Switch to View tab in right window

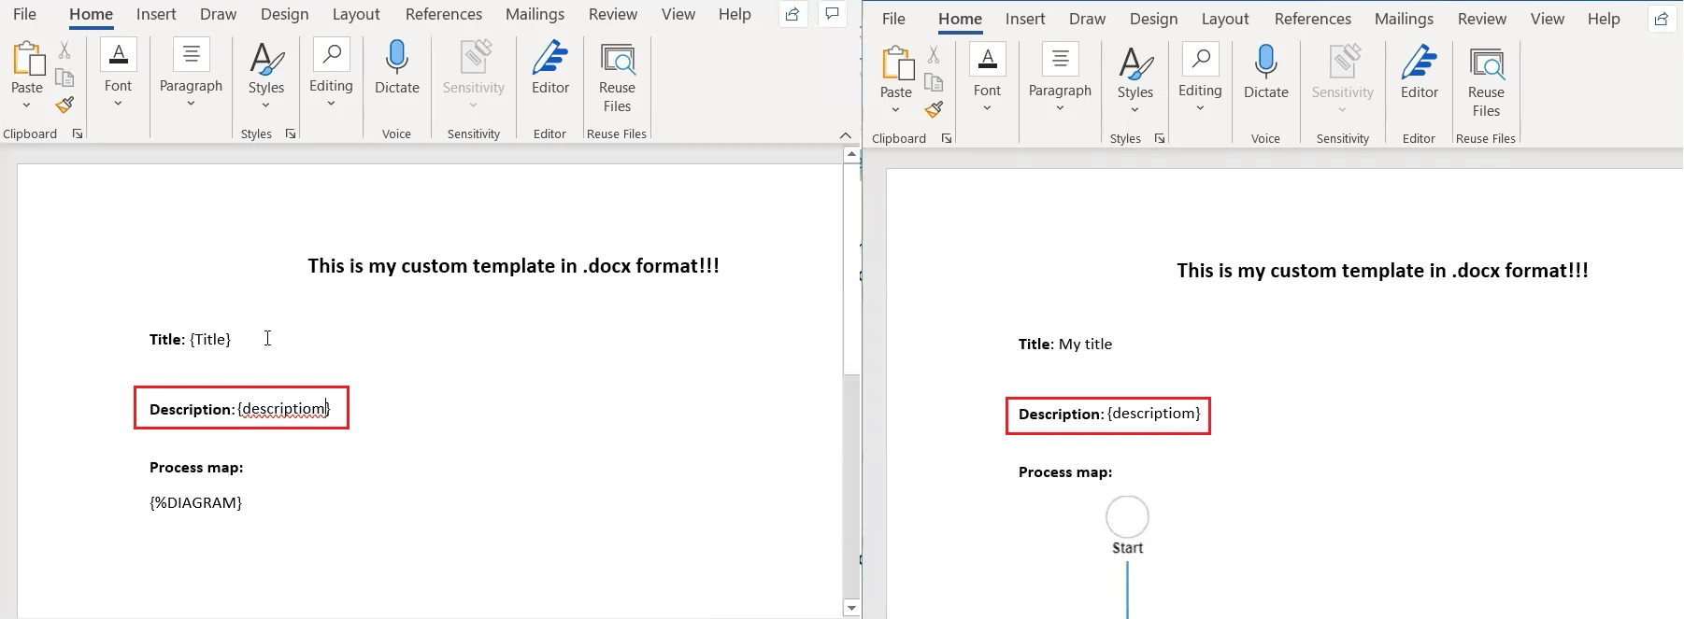1548,19
